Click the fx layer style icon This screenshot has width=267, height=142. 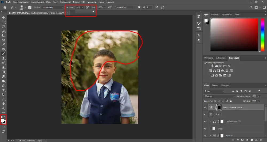click(238, 140)
